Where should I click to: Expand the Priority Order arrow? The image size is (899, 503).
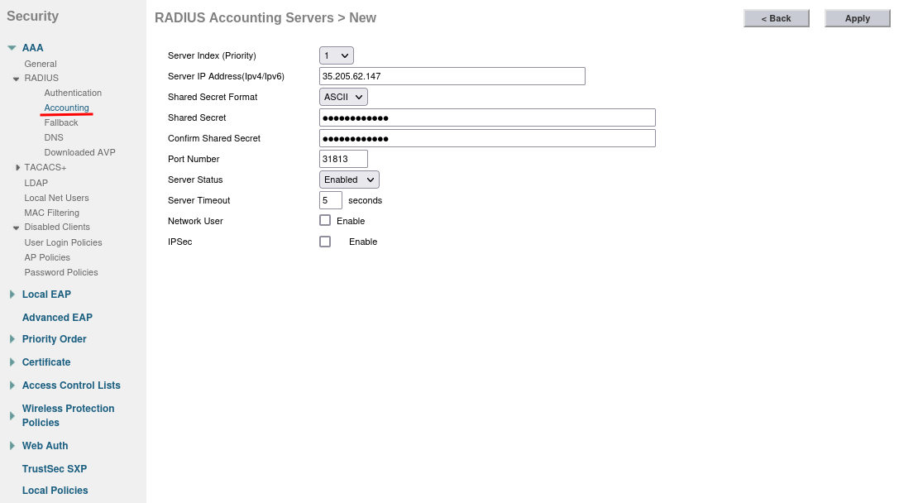(x=12, y=339)
